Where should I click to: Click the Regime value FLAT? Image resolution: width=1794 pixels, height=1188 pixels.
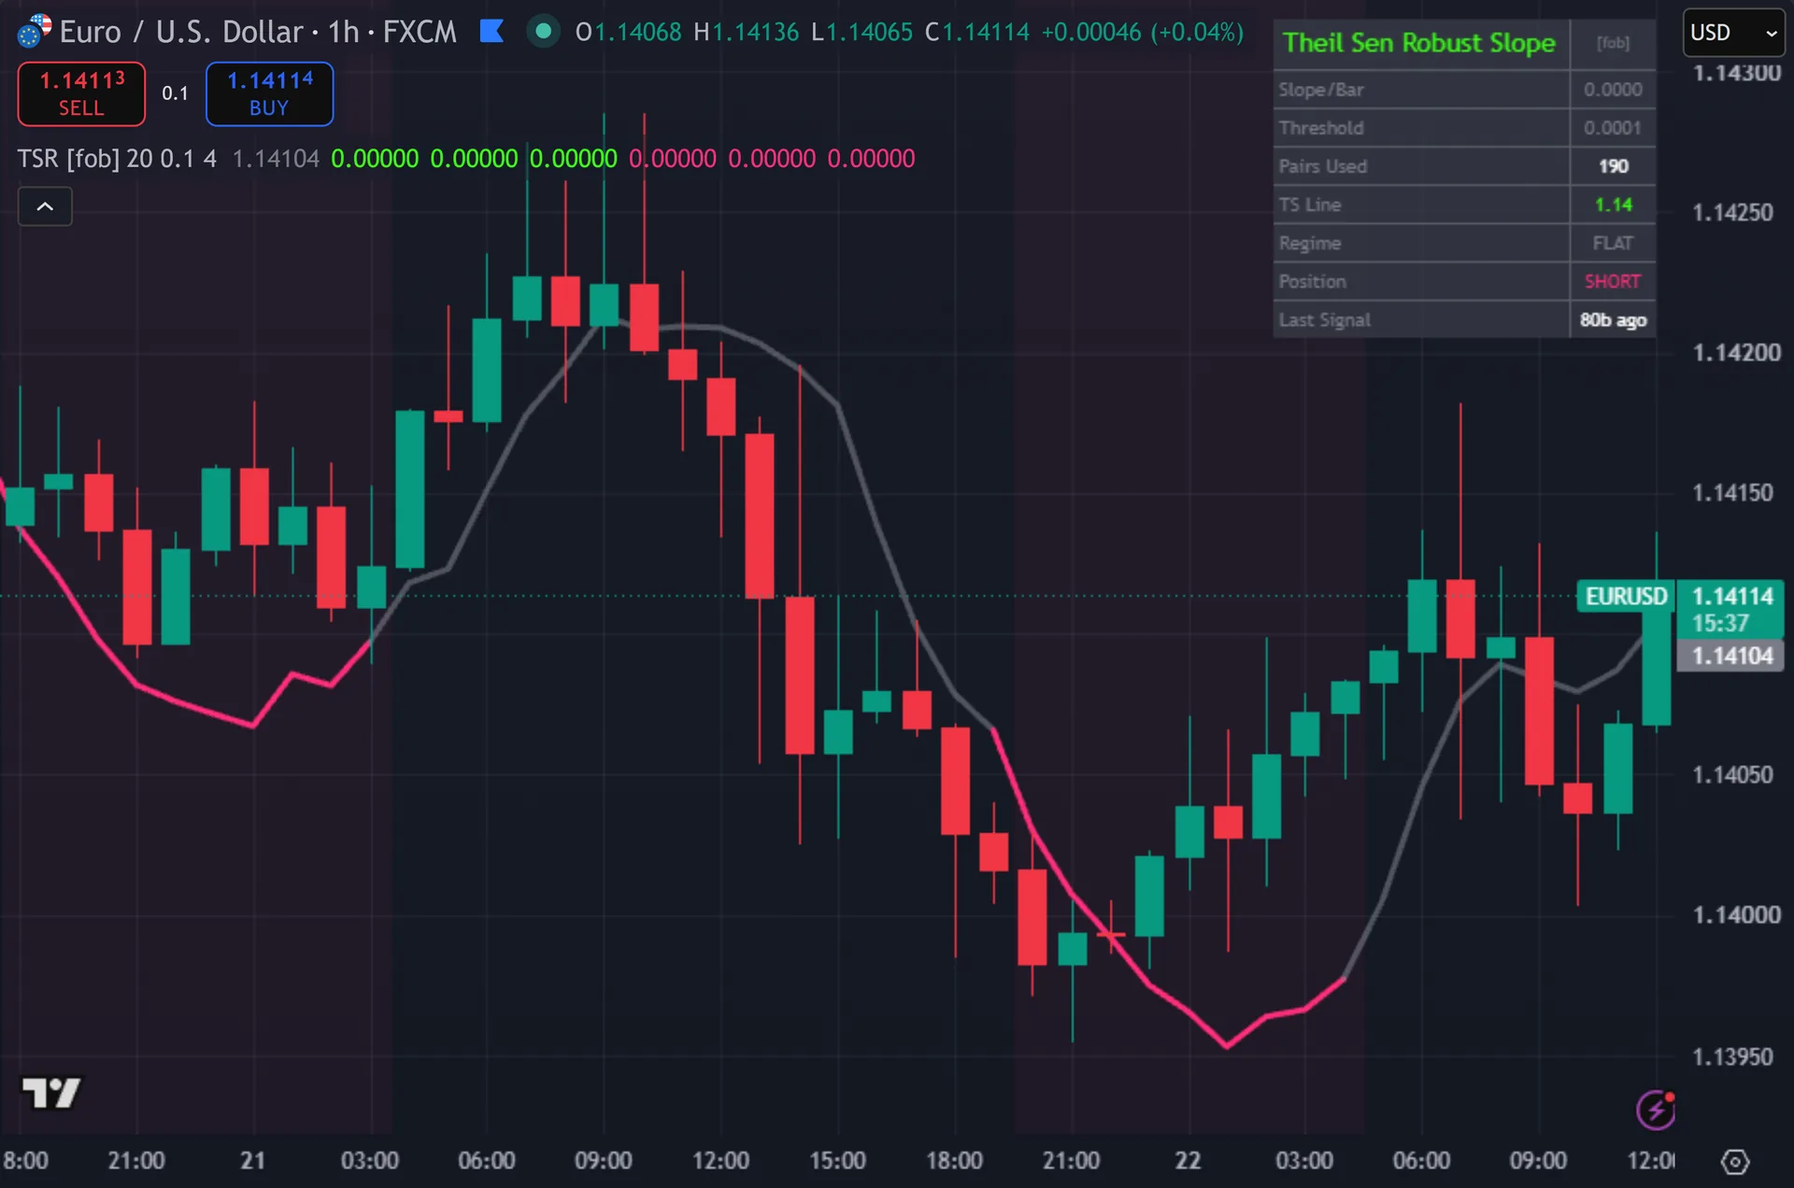[x=1613, y=243]
